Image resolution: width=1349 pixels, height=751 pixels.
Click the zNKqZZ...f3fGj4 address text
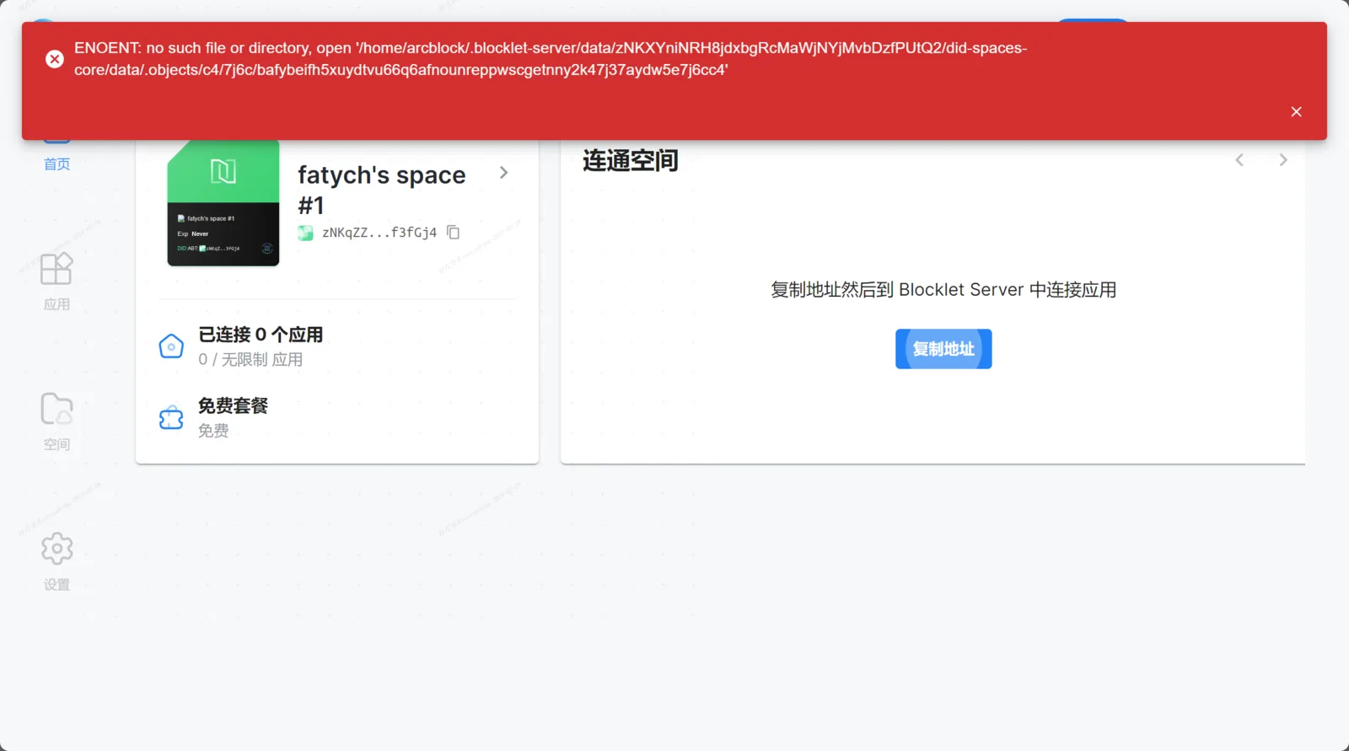379,233
